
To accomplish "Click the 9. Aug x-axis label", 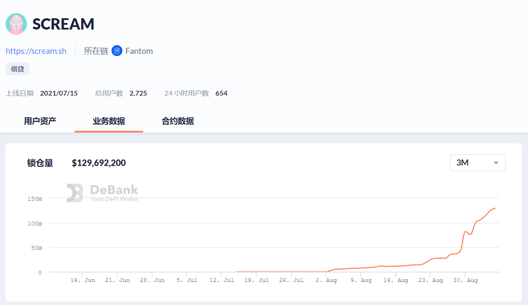I will coord(361,280).
